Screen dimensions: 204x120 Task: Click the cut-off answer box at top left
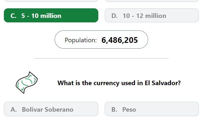point(51,1)
